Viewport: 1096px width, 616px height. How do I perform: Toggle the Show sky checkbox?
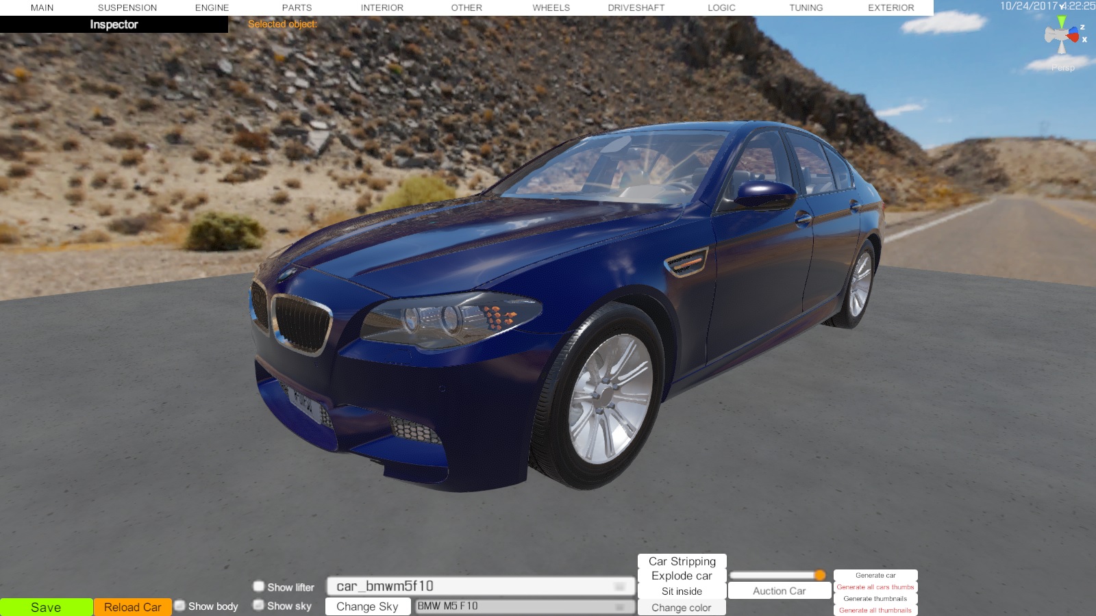coord(259,605)
